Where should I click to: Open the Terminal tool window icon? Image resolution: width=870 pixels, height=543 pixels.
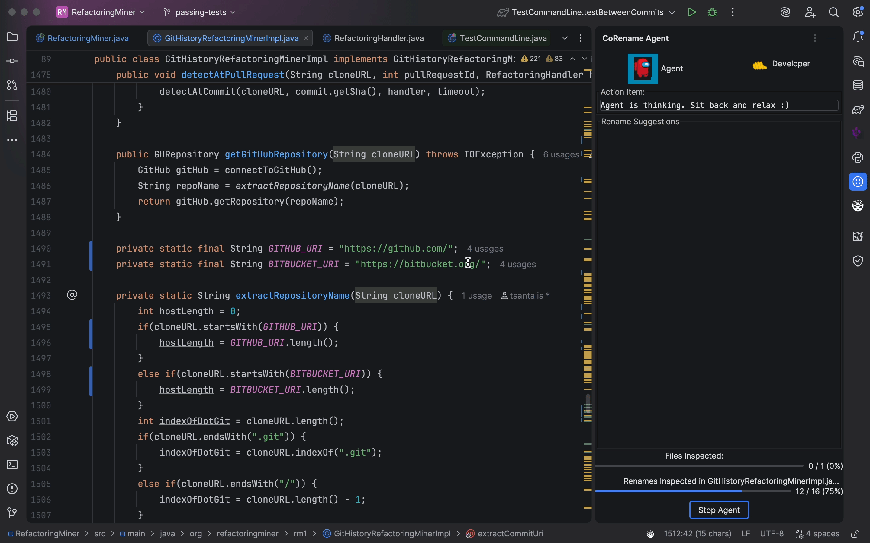coord(12,465)
